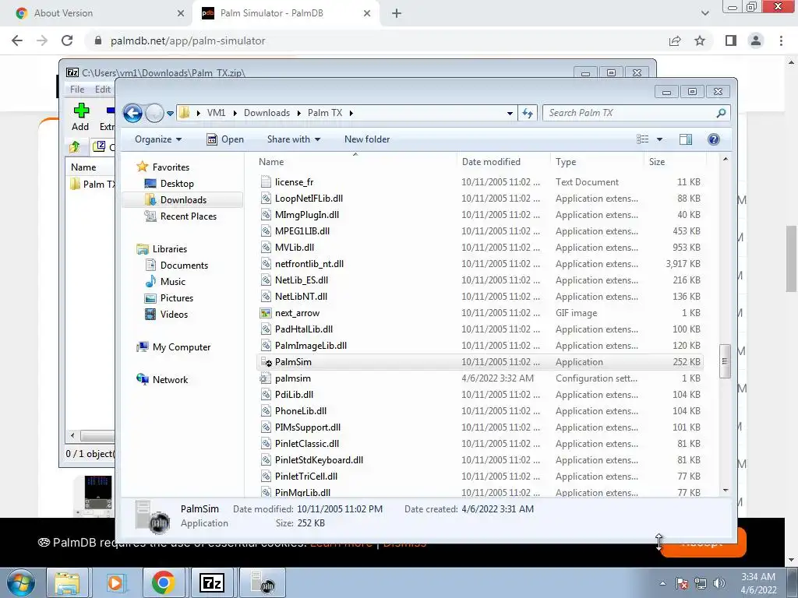Sort files by Name column
798x598 pixels.
(355, 162)
